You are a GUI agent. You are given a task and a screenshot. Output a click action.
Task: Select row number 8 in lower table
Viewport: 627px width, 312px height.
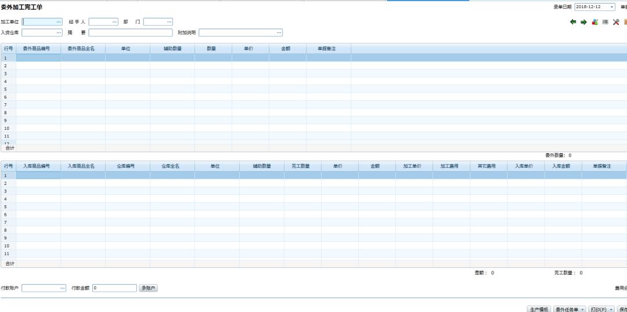(x=8, y=230)
